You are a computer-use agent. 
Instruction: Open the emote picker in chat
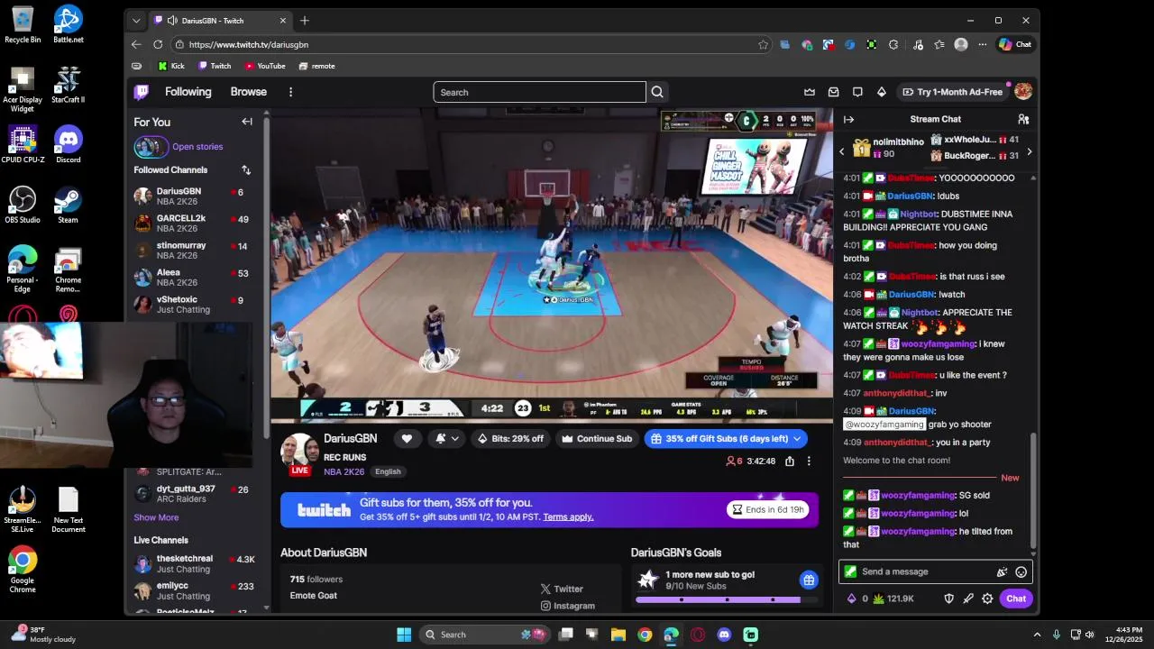(1021, 571)
